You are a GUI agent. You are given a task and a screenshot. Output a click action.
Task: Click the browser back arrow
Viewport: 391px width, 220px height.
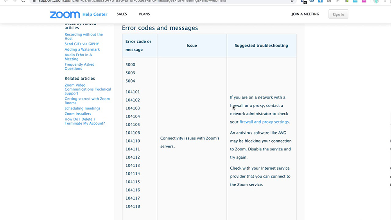5,1
